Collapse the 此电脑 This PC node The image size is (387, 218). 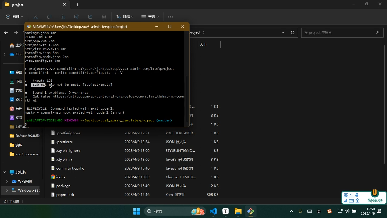5,172
